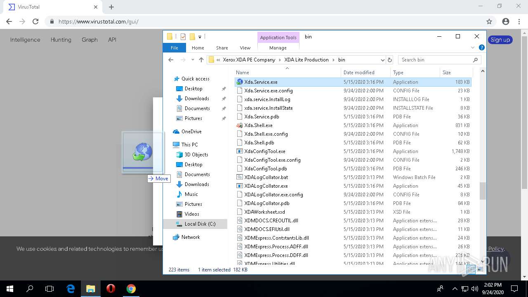Click new folder quick access toolbar icon

(192, 37)
